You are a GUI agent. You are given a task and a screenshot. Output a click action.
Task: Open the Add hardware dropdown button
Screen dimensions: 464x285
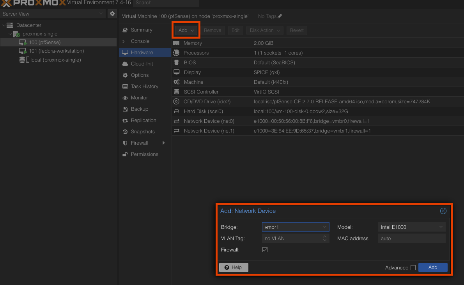pyautogui.click(x=186, y=30)
